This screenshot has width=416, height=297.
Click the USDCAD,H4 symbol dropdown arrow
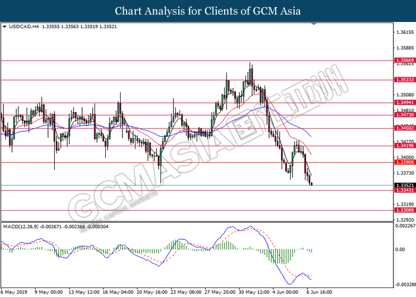[x=4, y=27]
